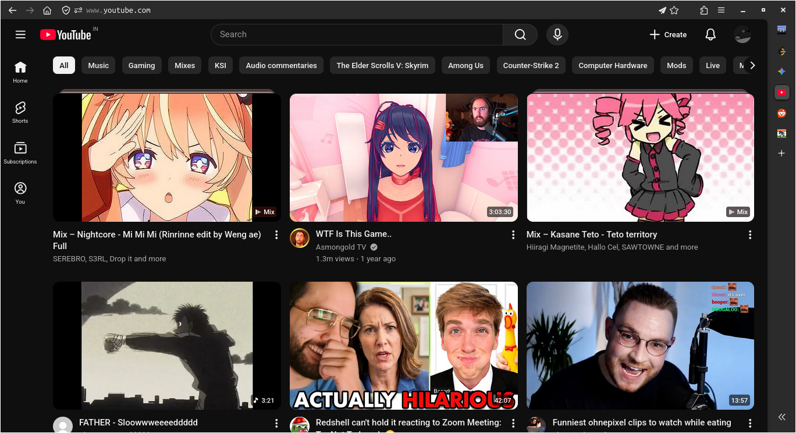Open Shorts from the sidebar
796x433 pixels.
coord(20,112)
